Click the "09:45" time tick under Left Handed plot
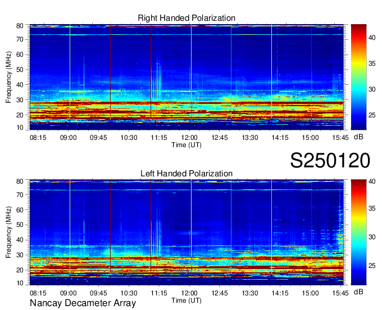The height and width of the screenshot is (310, 382). [98, 293]
